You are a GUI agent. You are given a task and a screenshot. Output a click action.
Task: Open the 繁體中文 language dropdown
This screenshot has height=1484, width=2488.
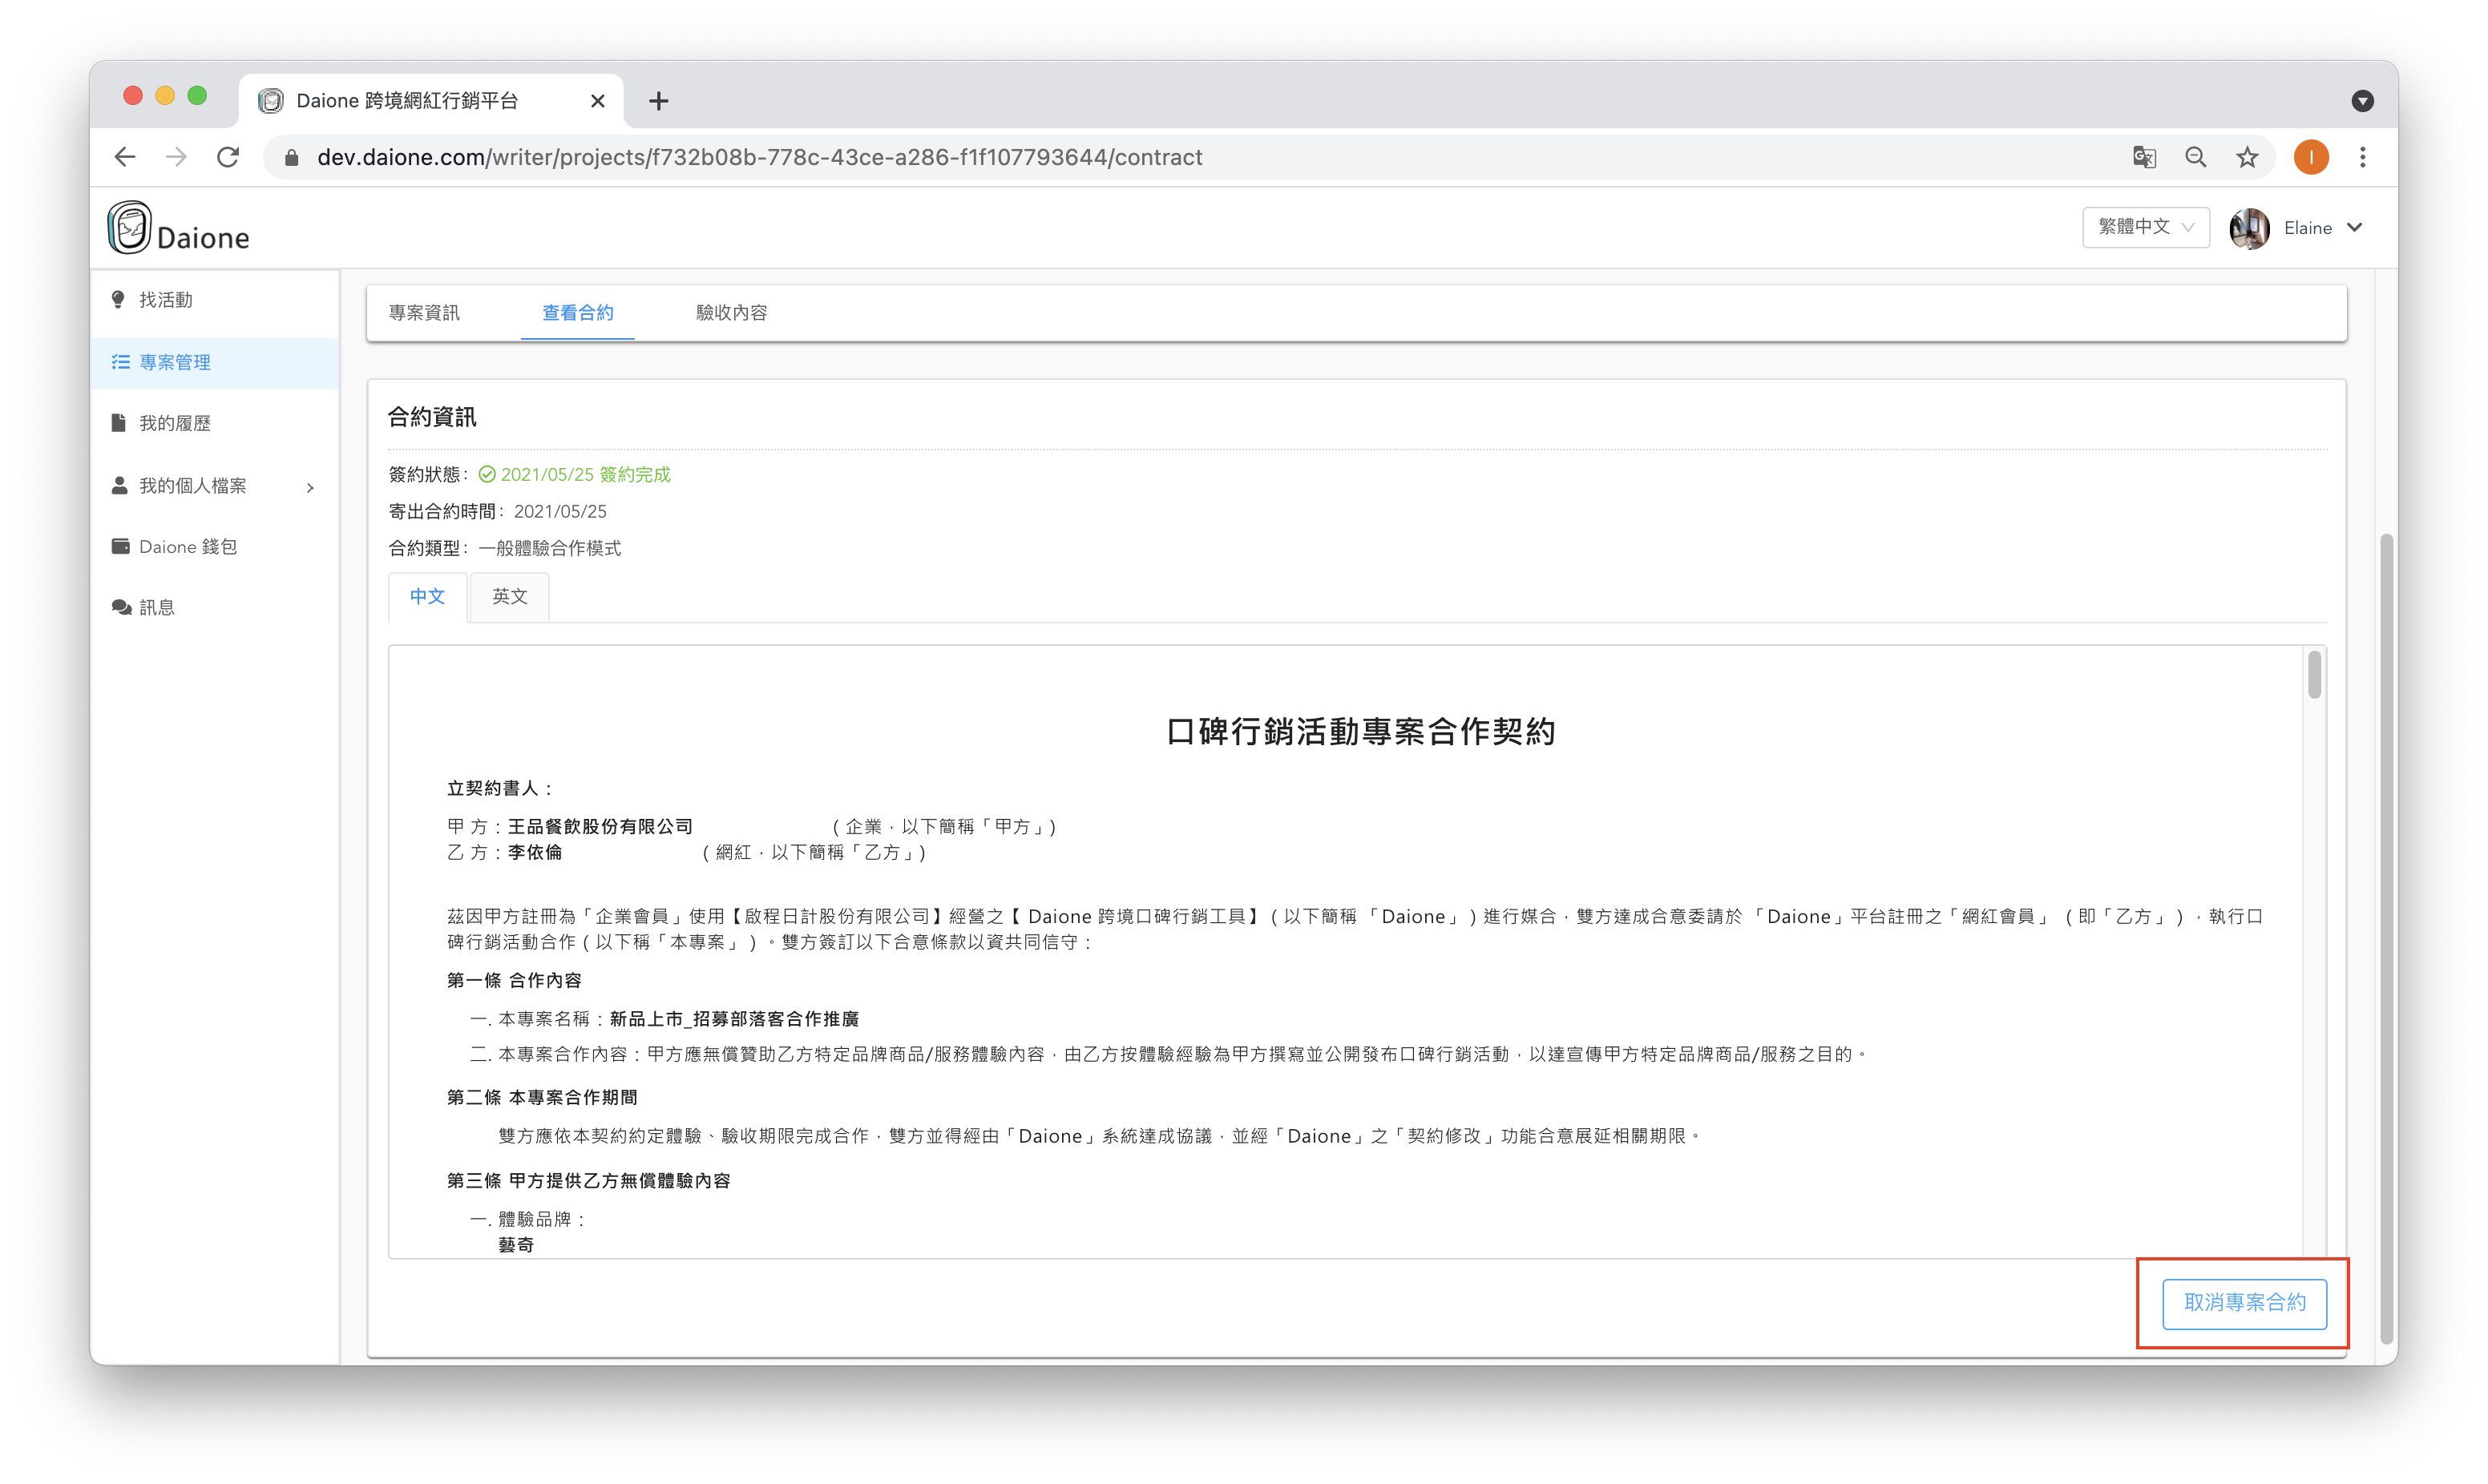point(2145,227)
